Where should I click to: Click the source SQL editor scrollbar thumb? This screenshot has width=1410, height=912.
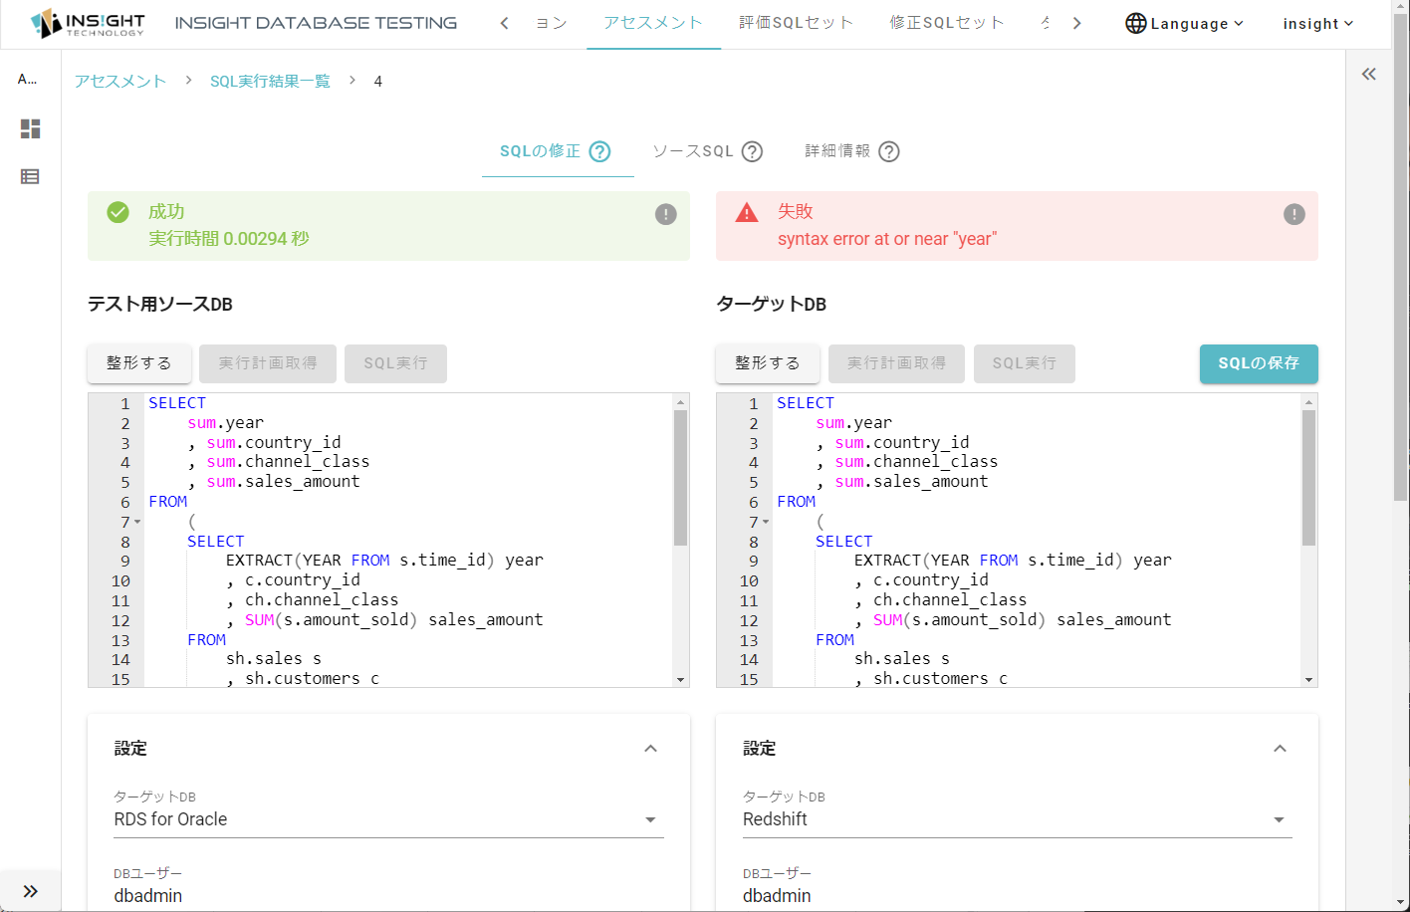[681, 478]
